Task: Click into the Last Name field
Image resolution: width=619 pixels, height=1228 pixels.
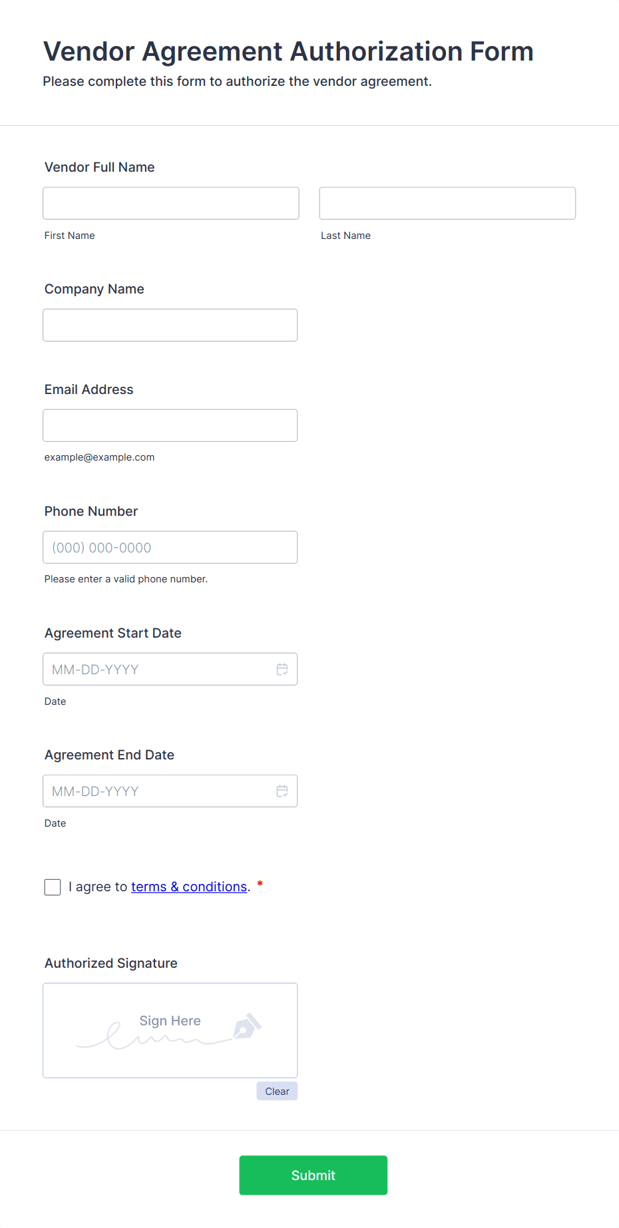Action: point(447,204)
